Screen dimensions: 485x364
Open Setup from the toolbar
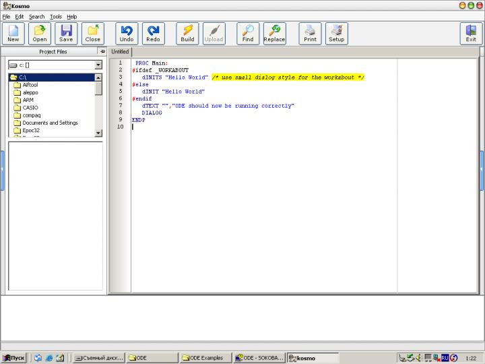click(336, 33)
